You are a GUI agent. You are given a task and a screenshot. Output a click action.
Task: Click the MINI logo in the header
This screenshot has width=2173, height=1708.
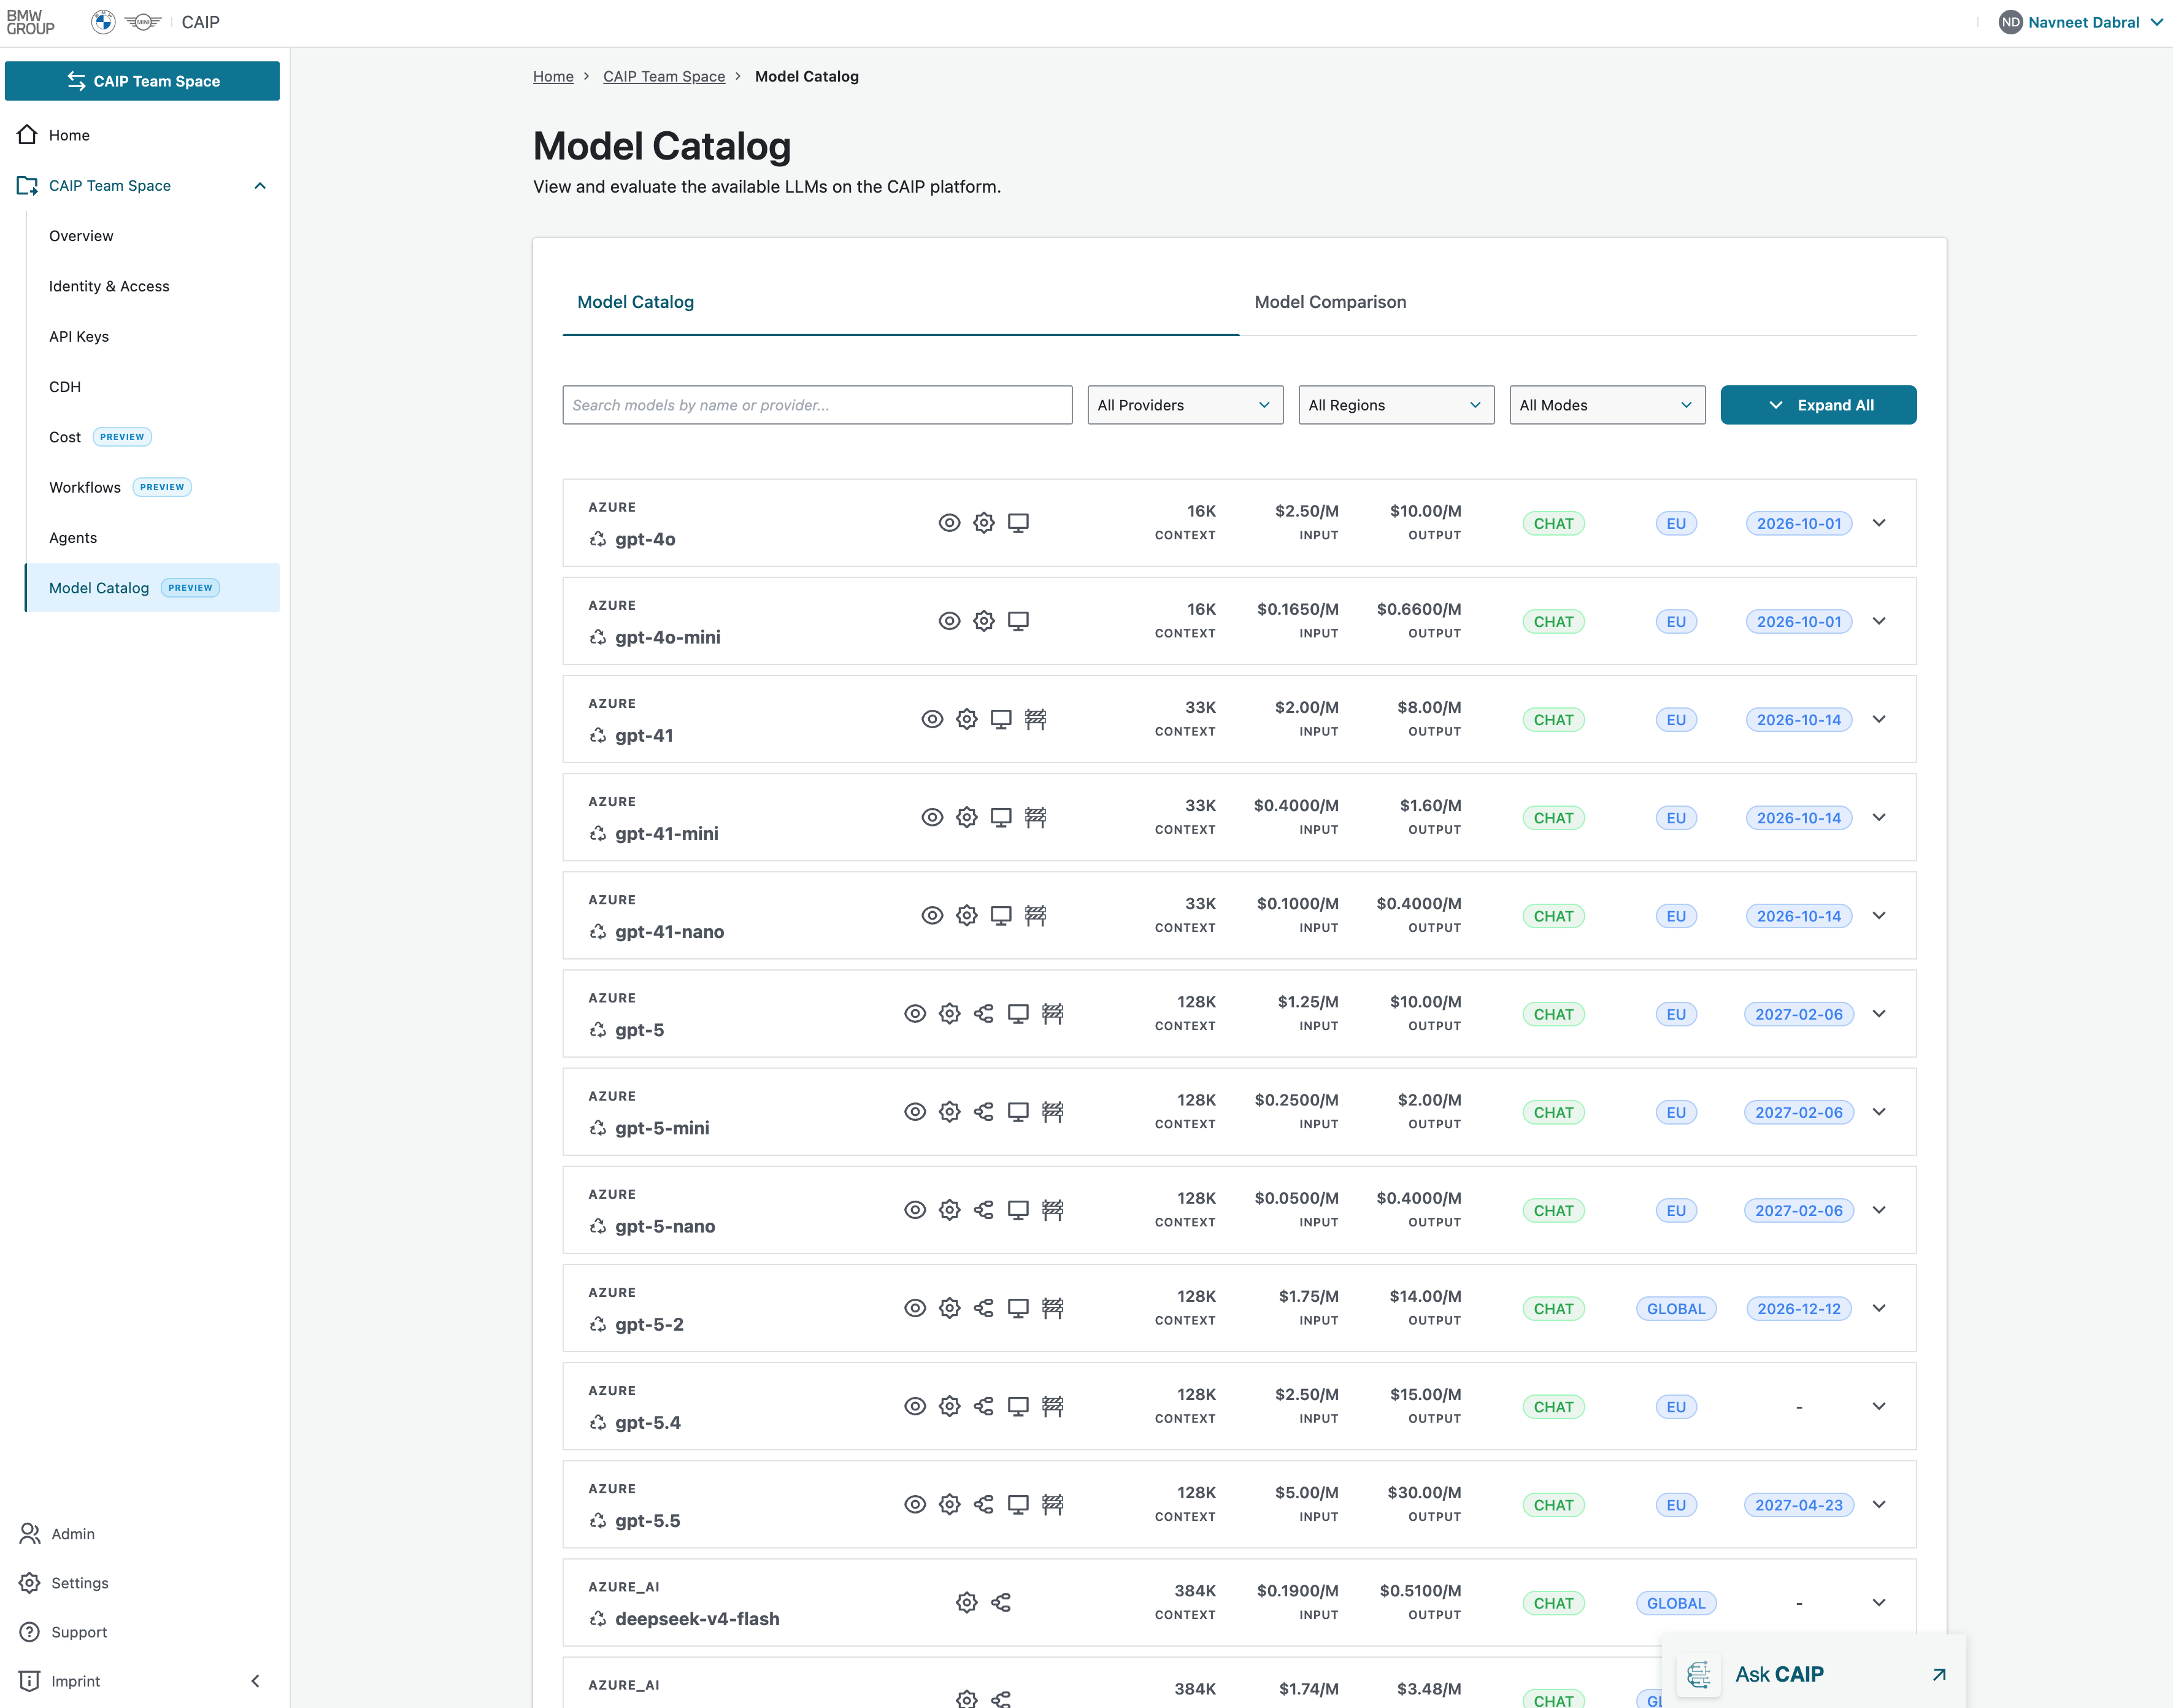pyautogui.click(x=143, y=22)
